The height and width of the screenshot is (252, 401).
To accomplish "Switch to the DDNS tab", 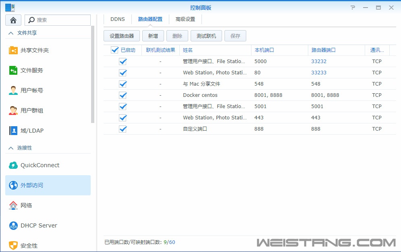I will tap(117, 19).
